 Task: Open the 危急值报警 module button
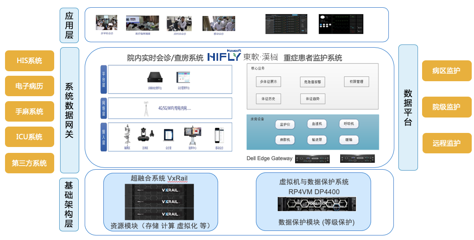[312, 82]
